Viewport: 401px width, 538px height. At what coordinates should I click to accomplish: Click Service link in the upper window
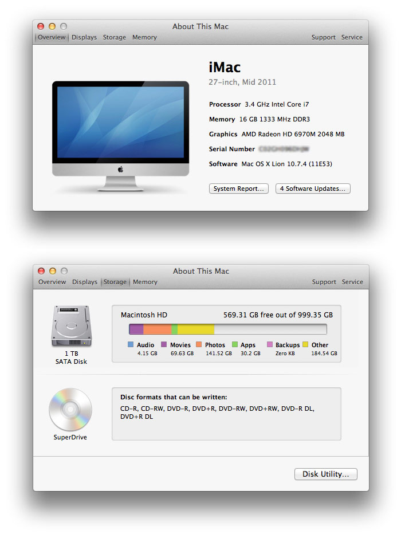(352, 37)
